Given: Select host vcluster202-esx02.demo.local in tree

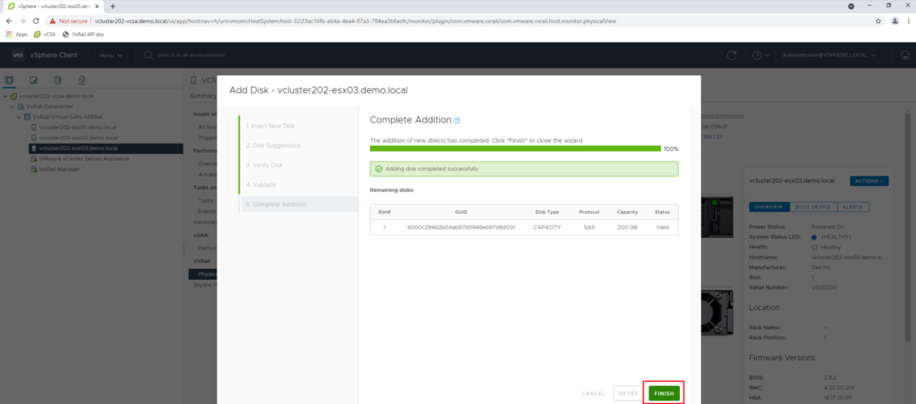Looking at the screenshot, I should pos(77,138).
